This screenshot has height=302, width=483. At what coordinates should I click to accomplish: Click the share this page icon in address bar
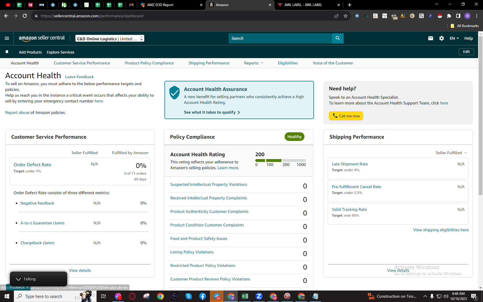pyautogui.click(x=336, y=16)
